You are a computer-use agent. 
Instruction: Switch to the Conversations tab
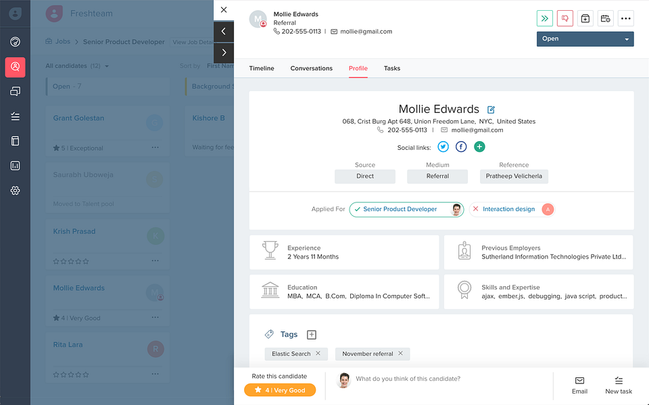coord(311,68)
